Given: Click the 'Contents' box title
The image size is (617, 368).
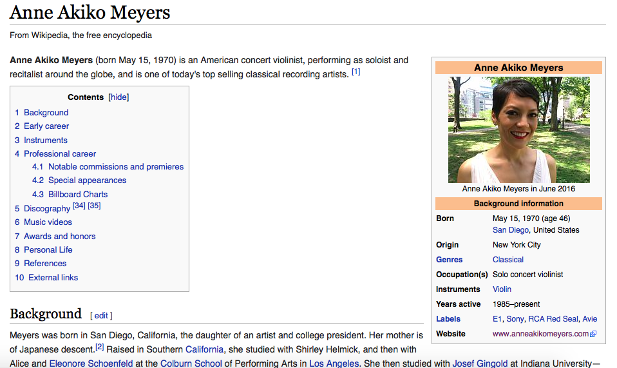Looking at the screenshot, I should (x=86, y=97).
